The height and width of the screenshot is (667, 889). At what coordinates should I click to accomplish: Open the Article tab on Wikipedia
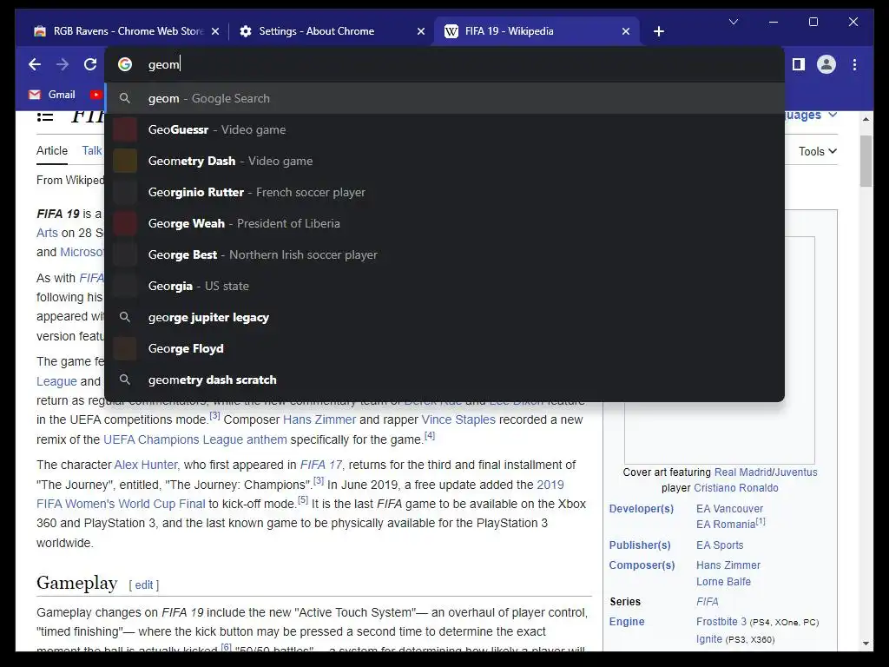(51, 150)
